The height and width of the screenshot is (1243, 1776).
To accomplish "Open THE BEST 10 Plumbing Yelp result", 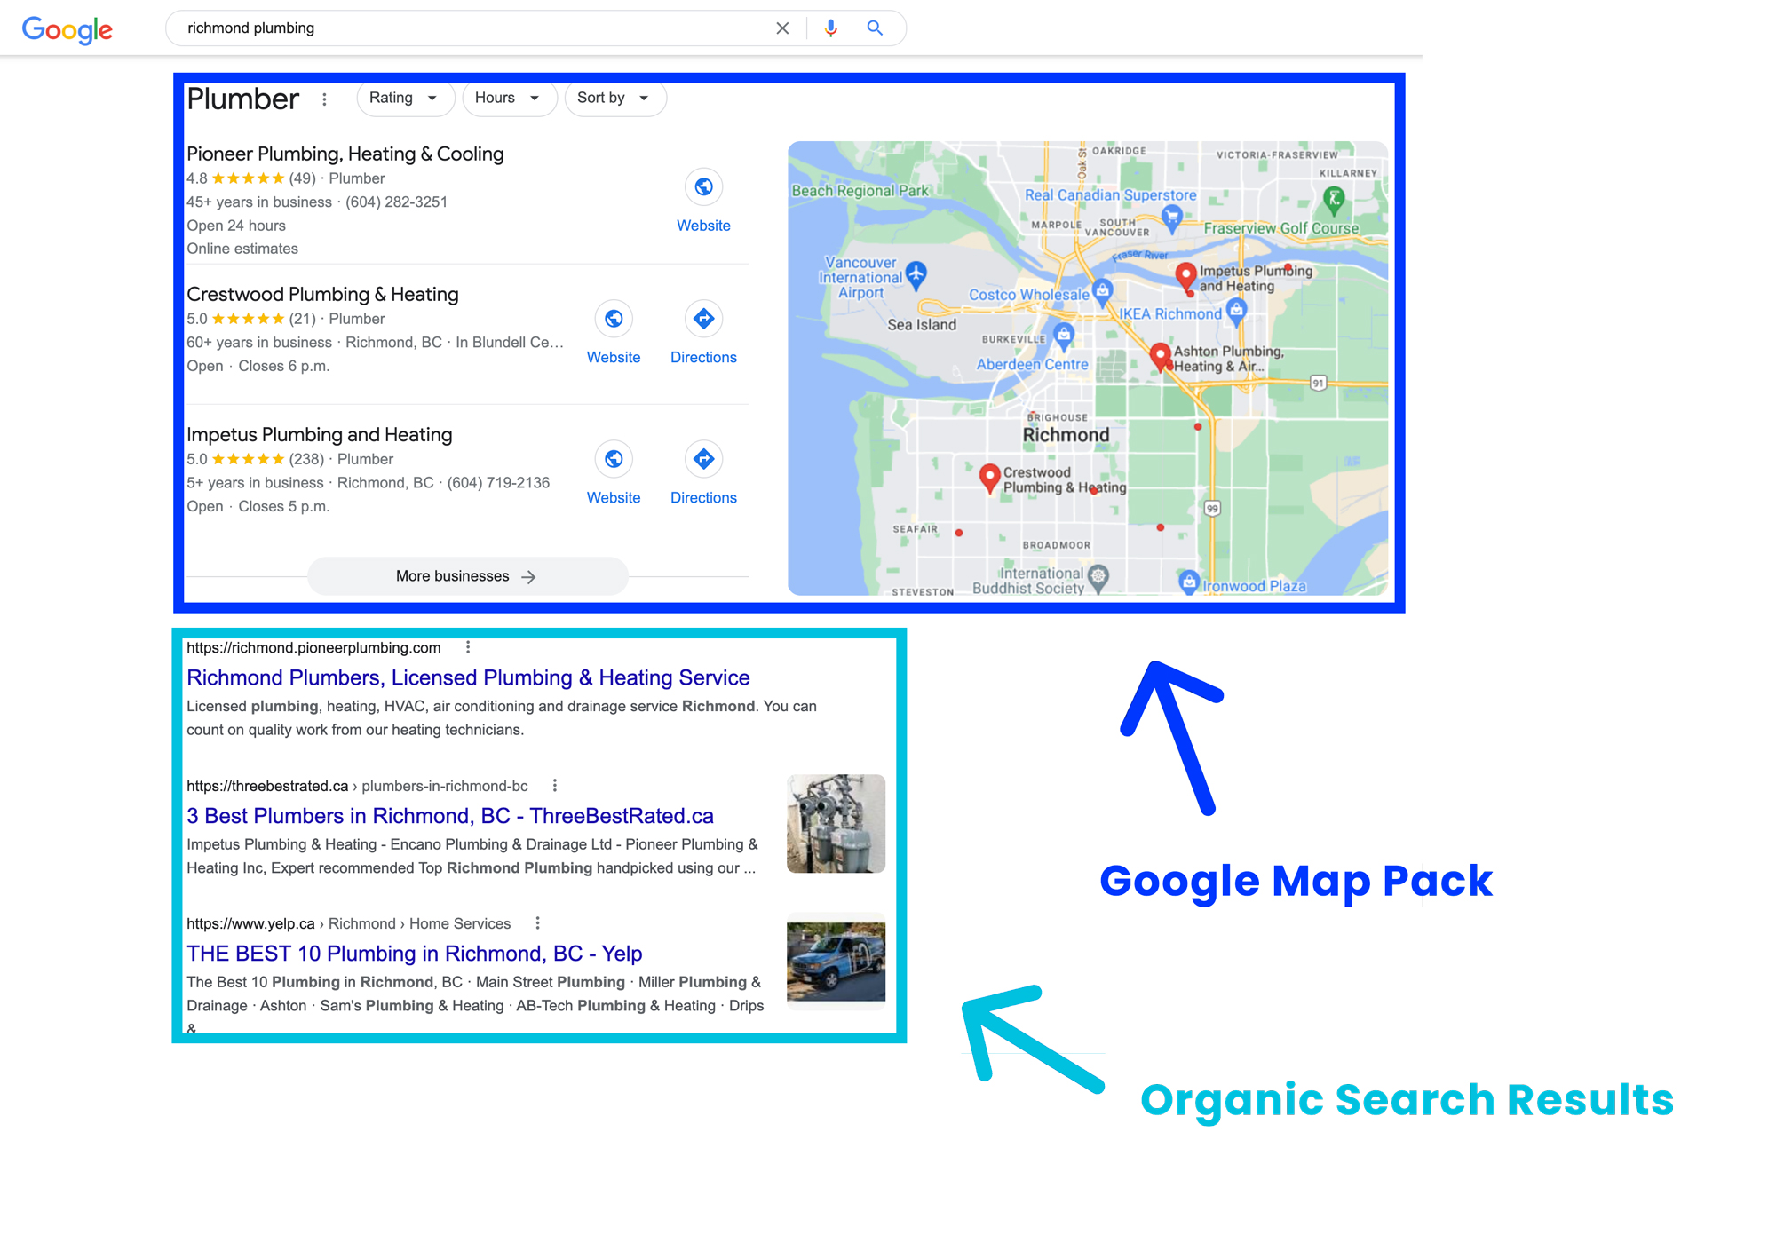I will [x=415, y=954].
